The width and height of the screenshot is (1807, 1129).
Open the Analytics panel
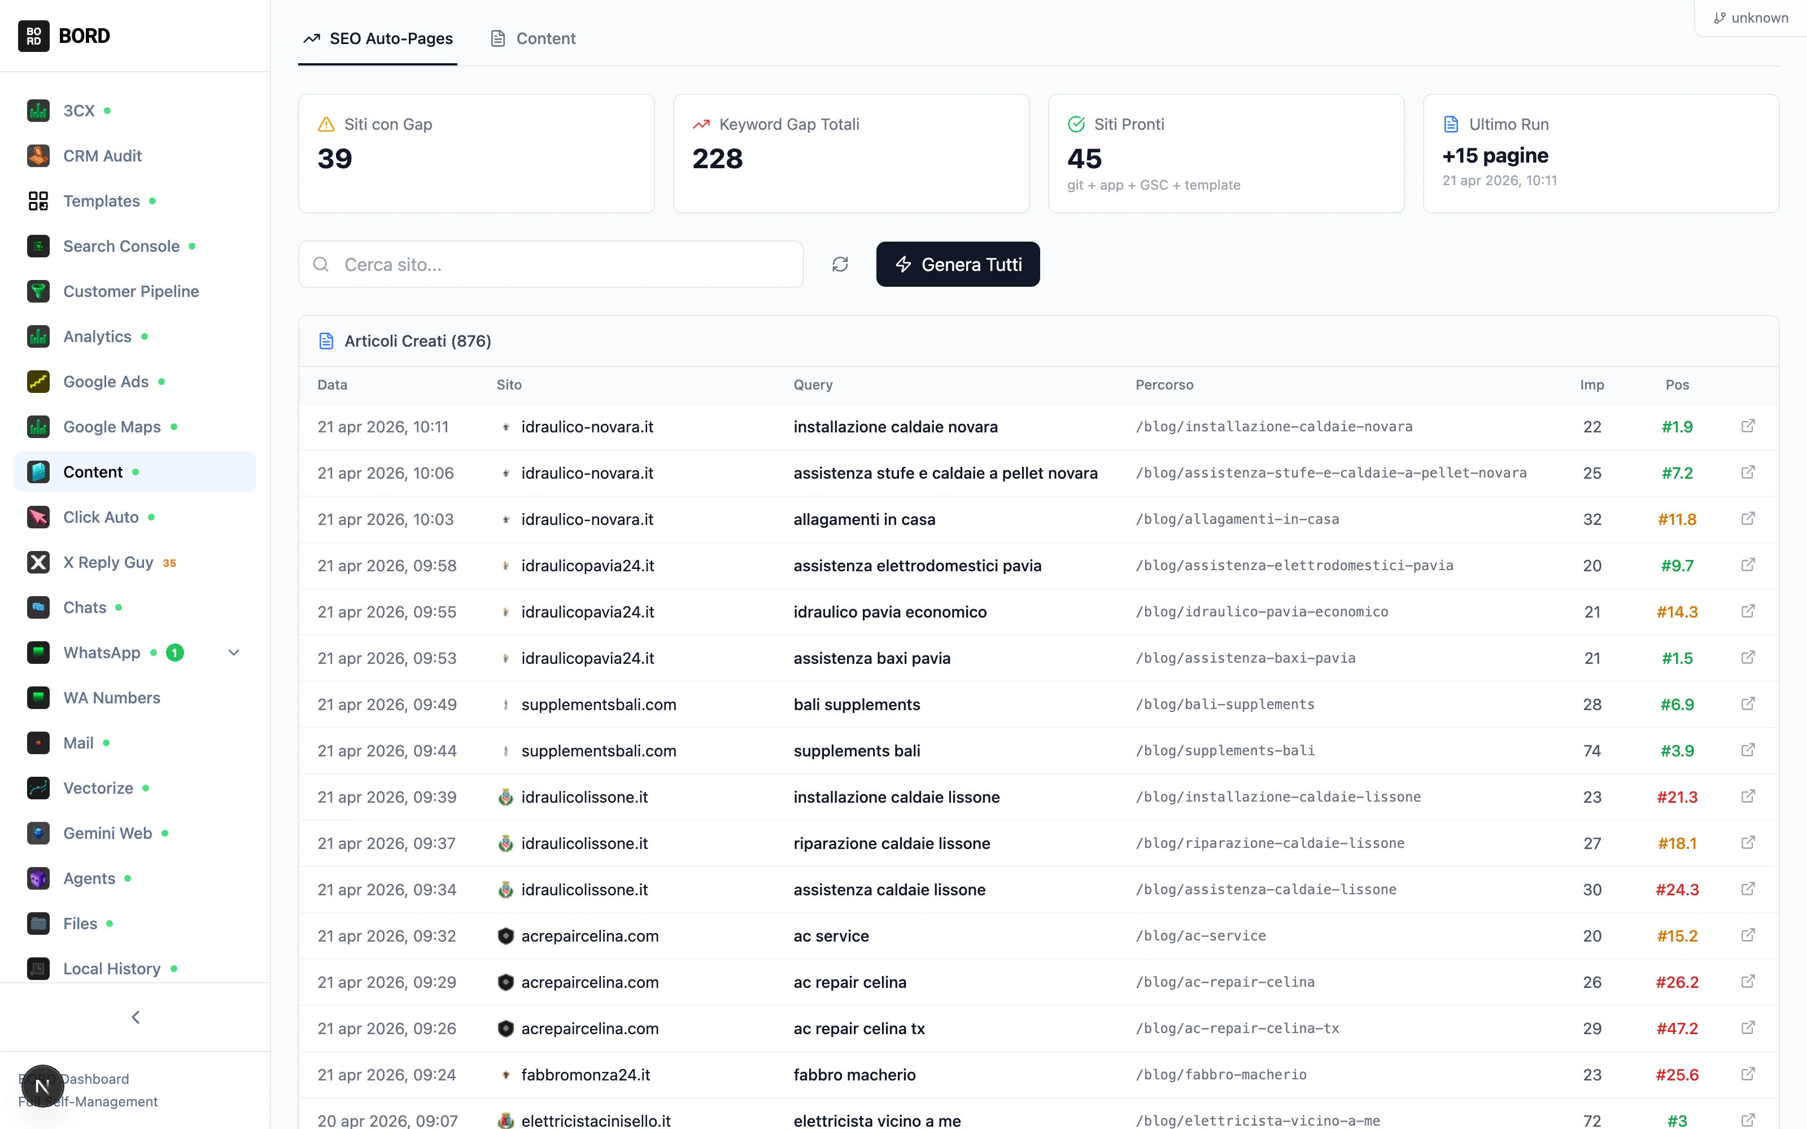pos(98,336)
